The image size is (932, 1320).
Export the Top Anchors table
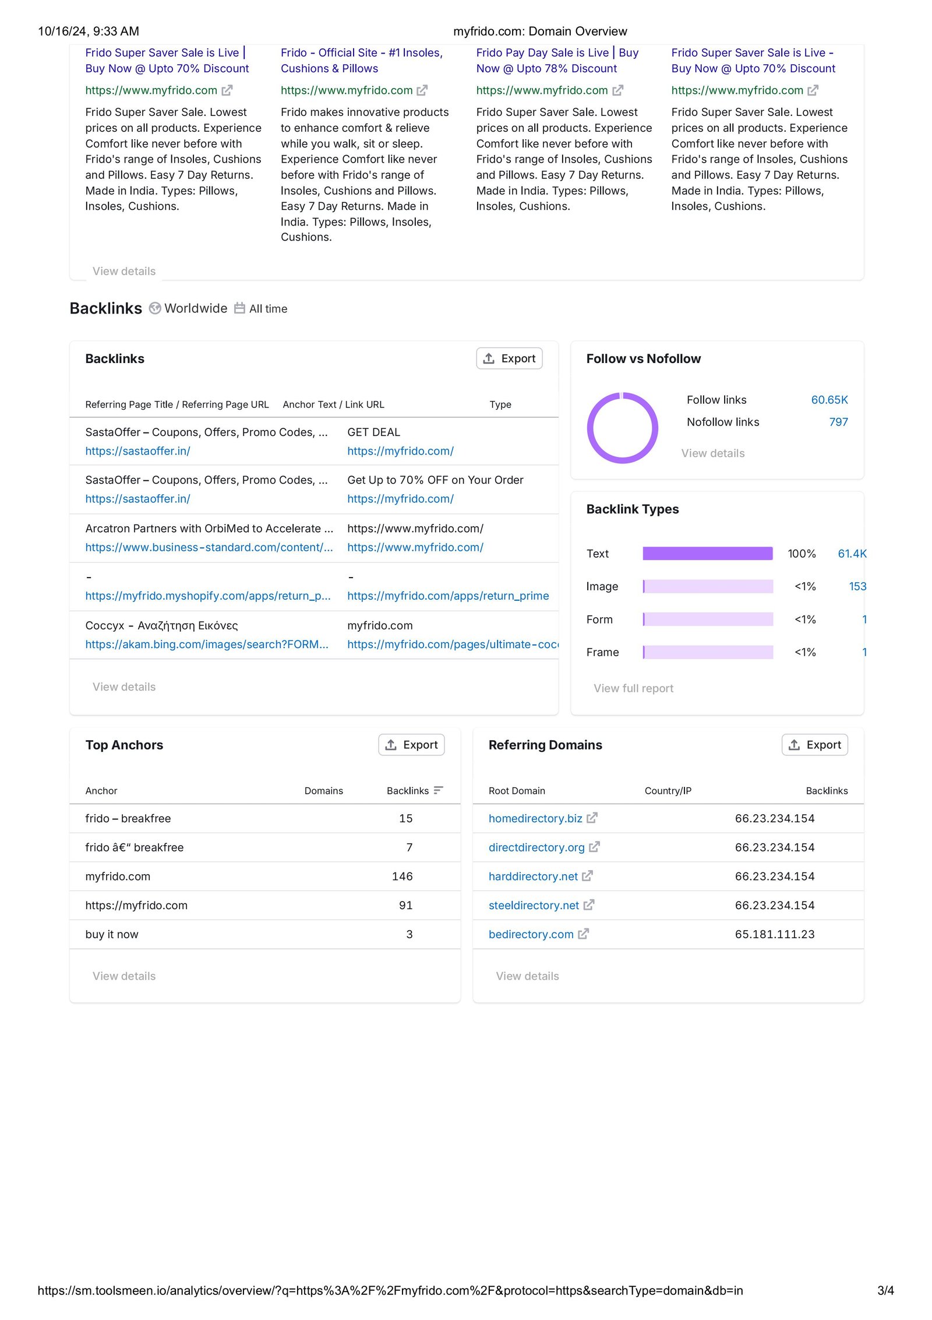pos(411,745)
